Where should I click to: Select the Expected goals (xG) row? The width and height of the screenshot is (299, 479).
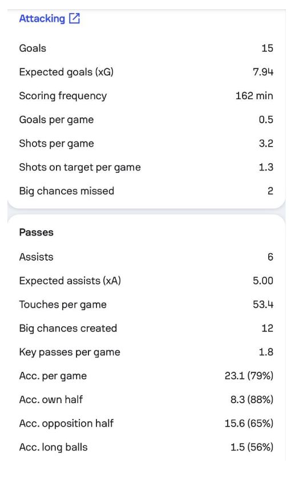[x=146, y=72]
